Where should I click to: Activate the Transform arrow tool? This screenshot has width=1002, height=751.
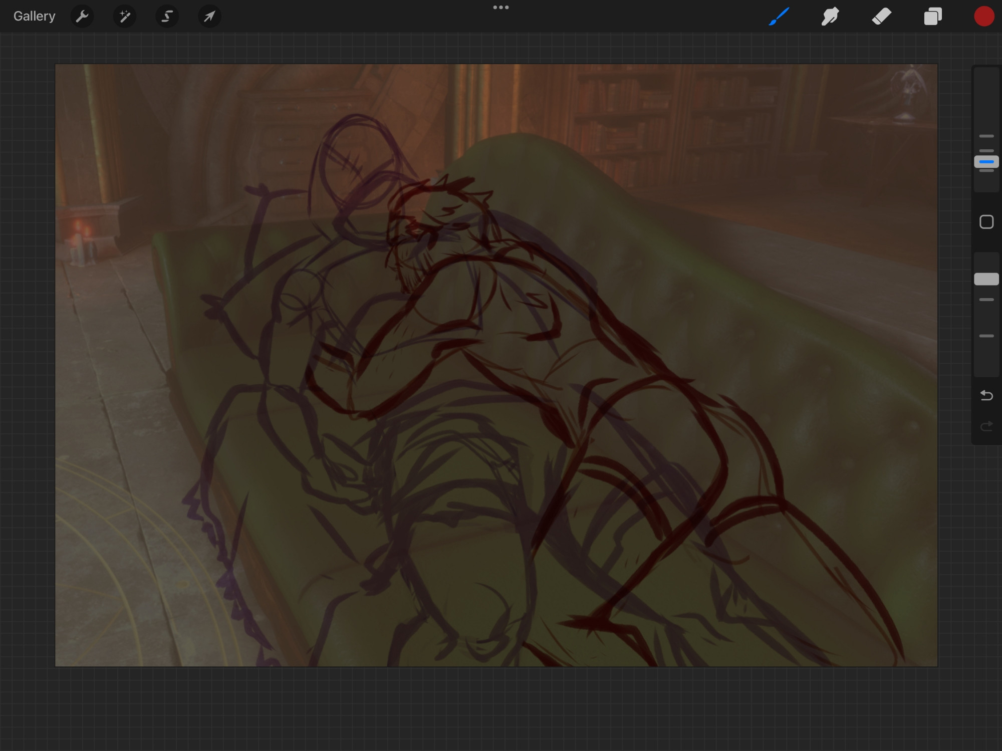click(x=209, y=17)
